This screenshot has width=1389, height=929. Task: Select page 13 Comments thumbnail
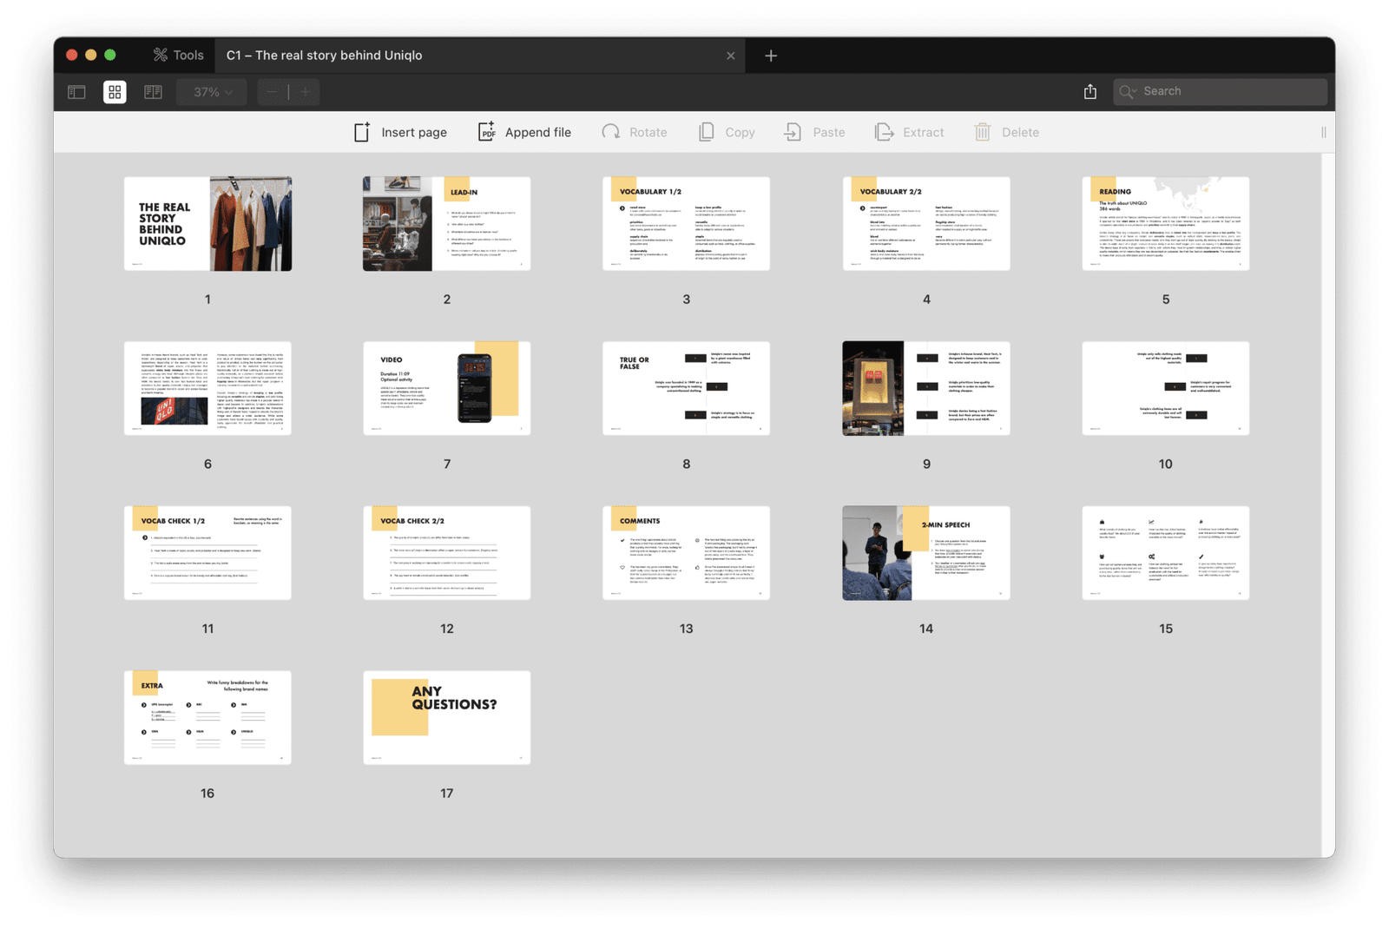(686, 553)
